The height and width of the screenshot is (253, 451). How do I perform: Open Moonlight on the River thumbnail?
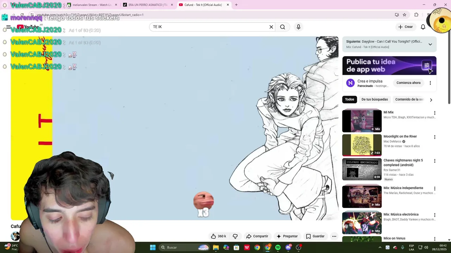coord(362,145)
